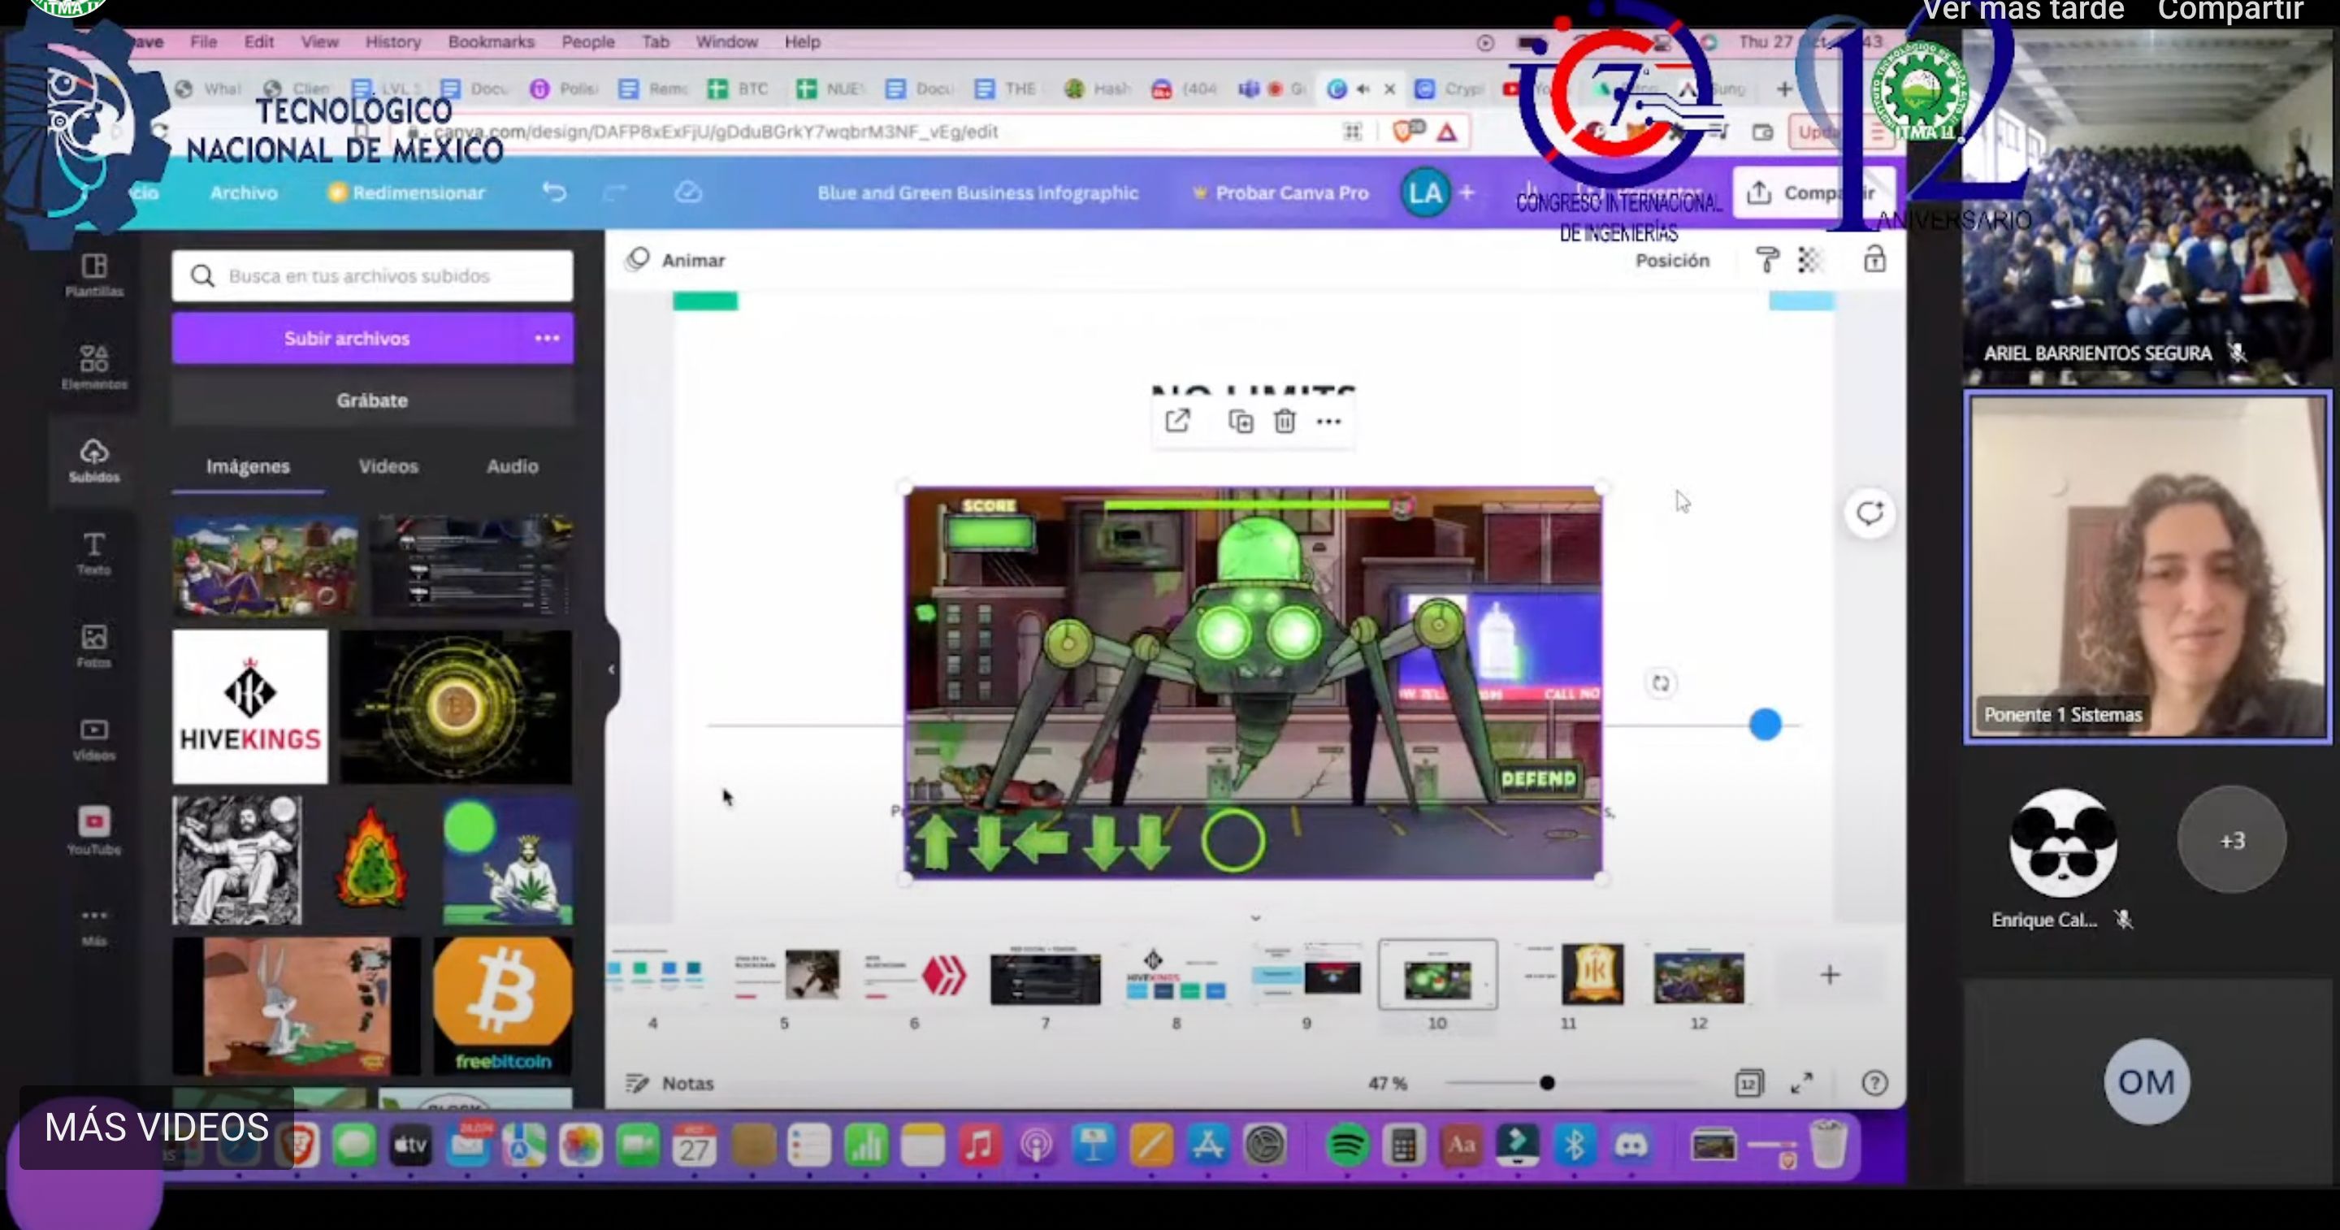Click Probar Canva Pro

tap(1280, 193)
